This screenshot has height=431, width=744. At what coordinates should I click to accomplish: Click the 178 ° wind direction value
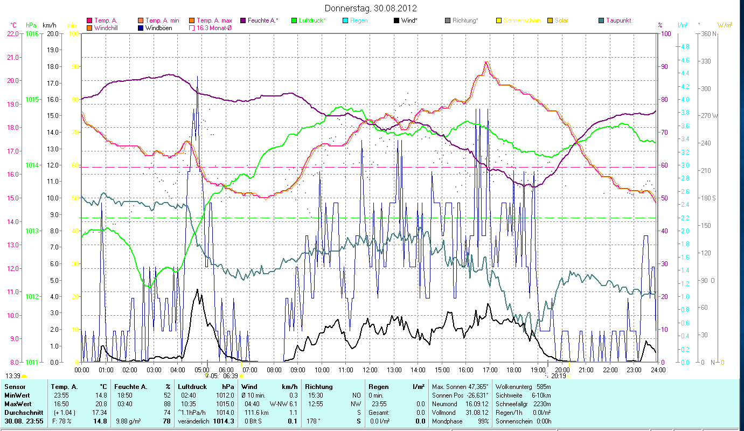click(x=314, y=421)
